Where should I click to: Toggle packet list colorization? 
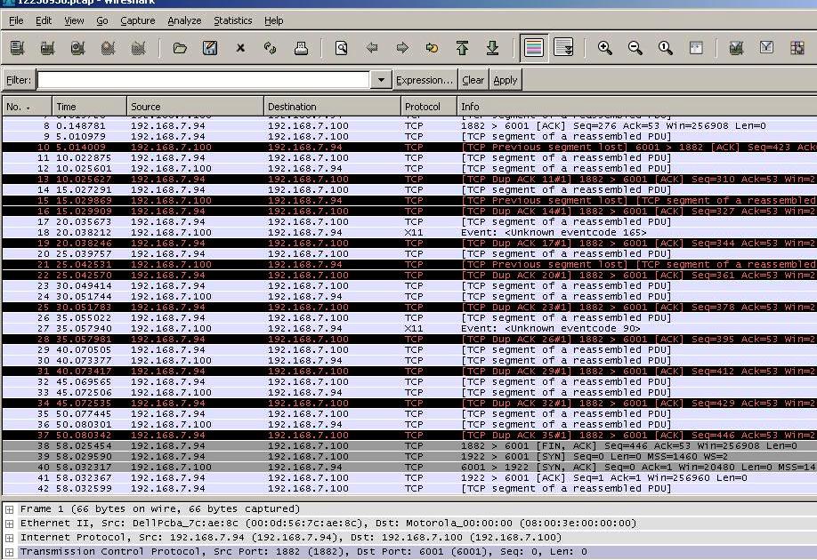[533, 48]
